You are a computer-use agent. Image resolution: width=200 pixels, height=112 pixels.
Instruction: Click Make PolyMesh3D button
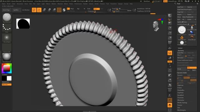(189, 17)
